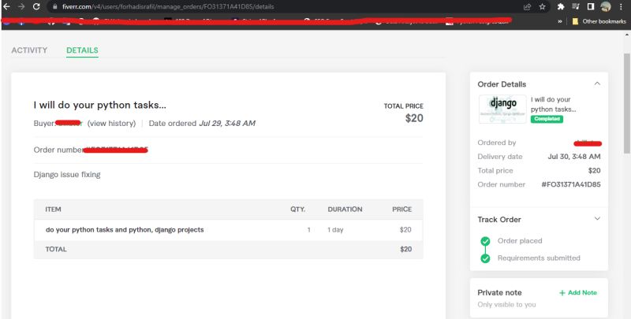
Task: Reload the Fiverr order page
Action: pos(36,6)
